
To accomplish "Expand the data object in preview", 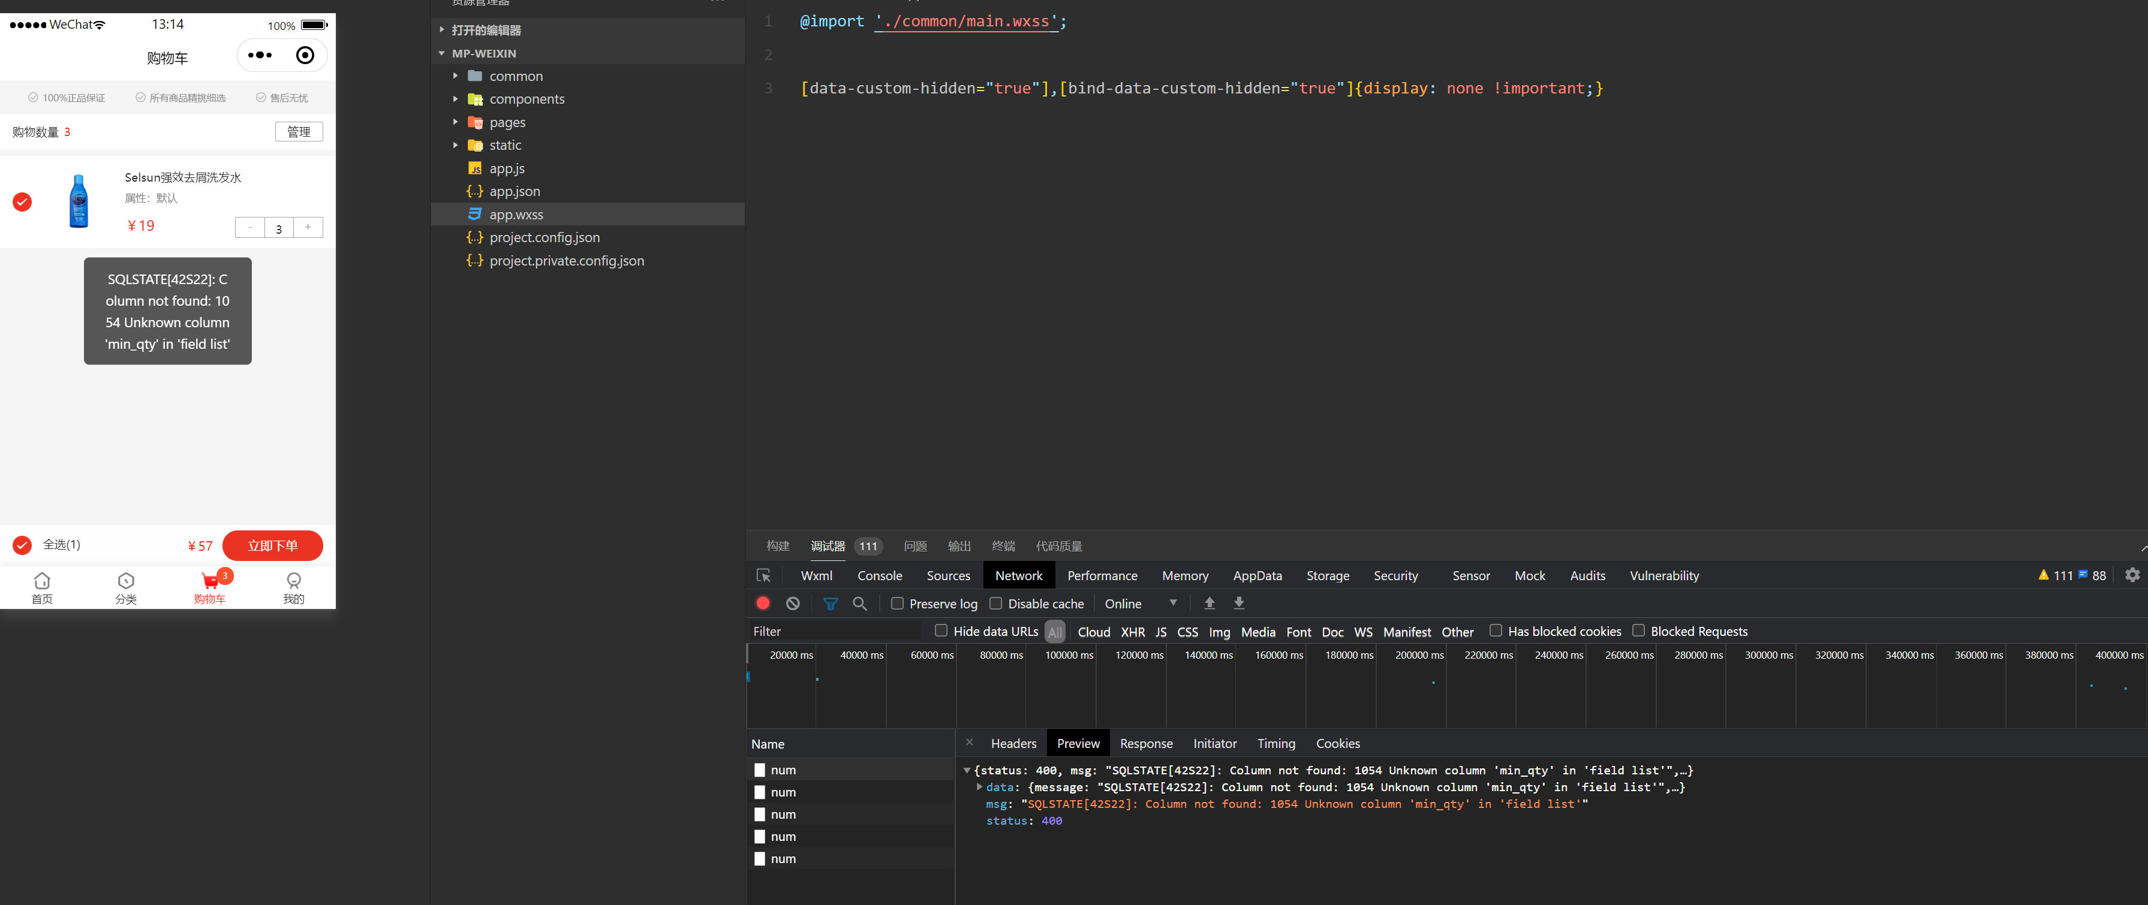I will pos(979,787).
